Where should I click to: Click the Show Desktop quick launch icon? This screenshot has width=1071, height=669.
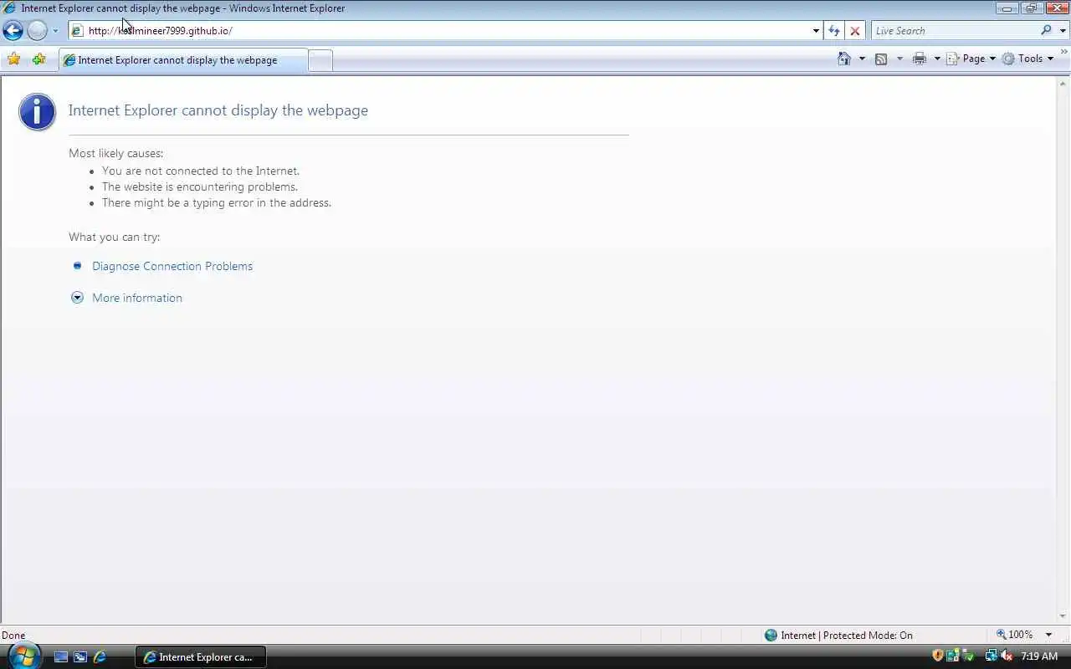61,657
